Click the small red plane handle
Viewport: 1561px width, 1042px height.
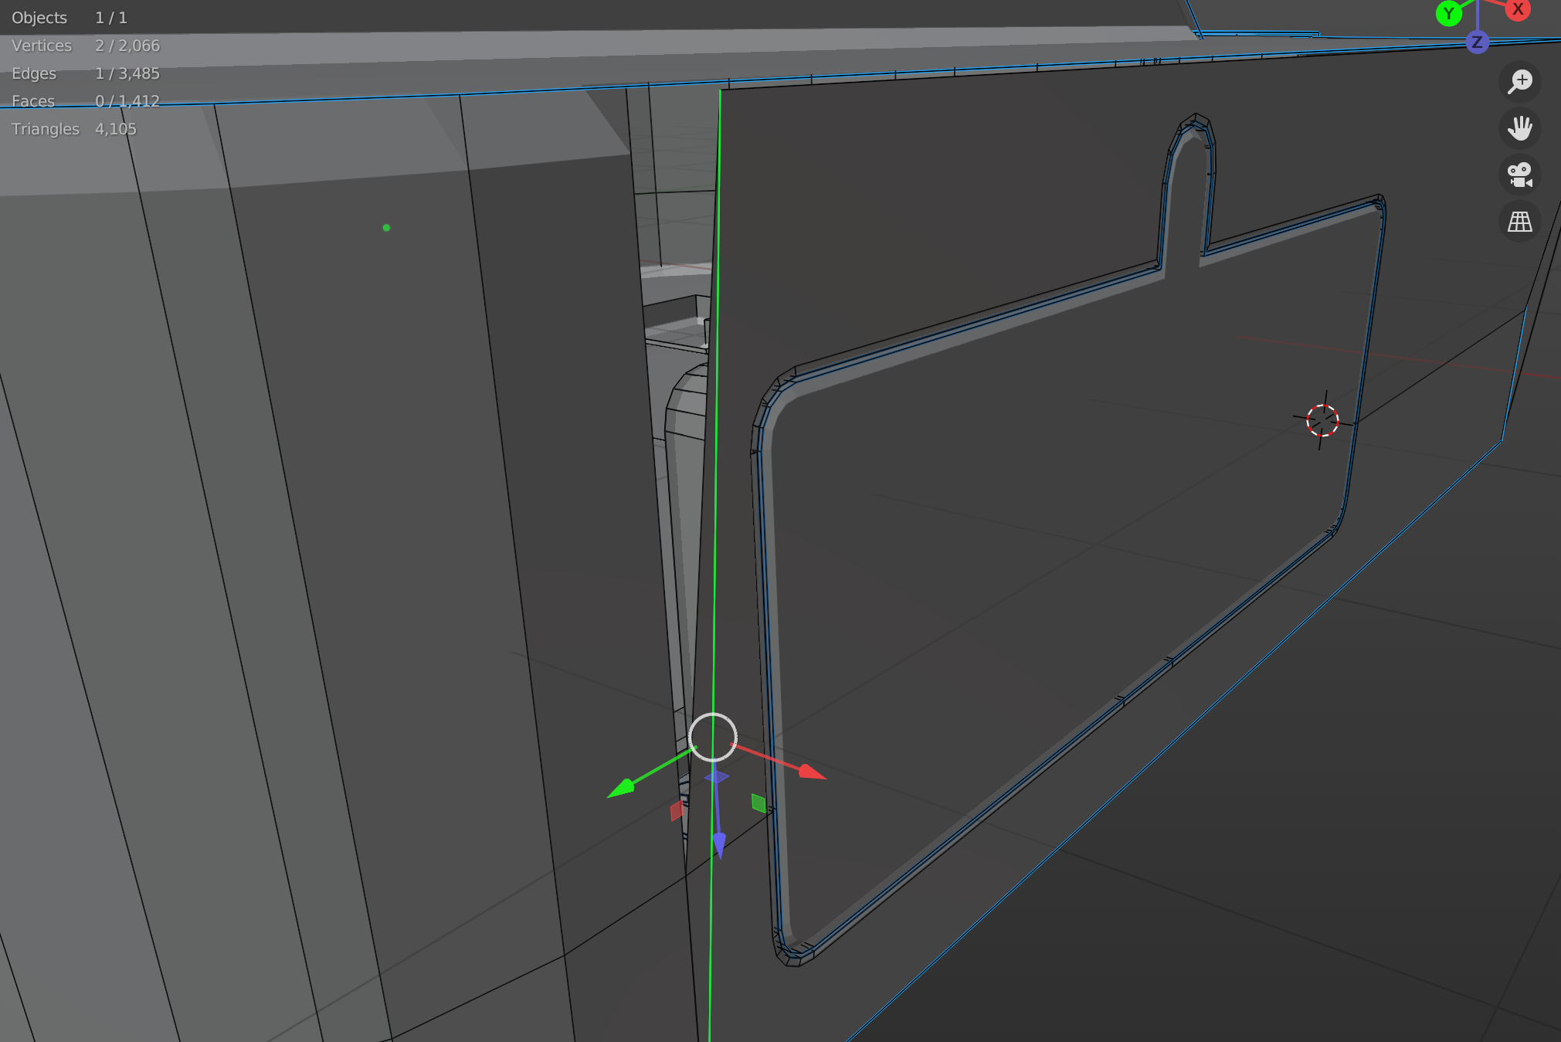point(677,810)
